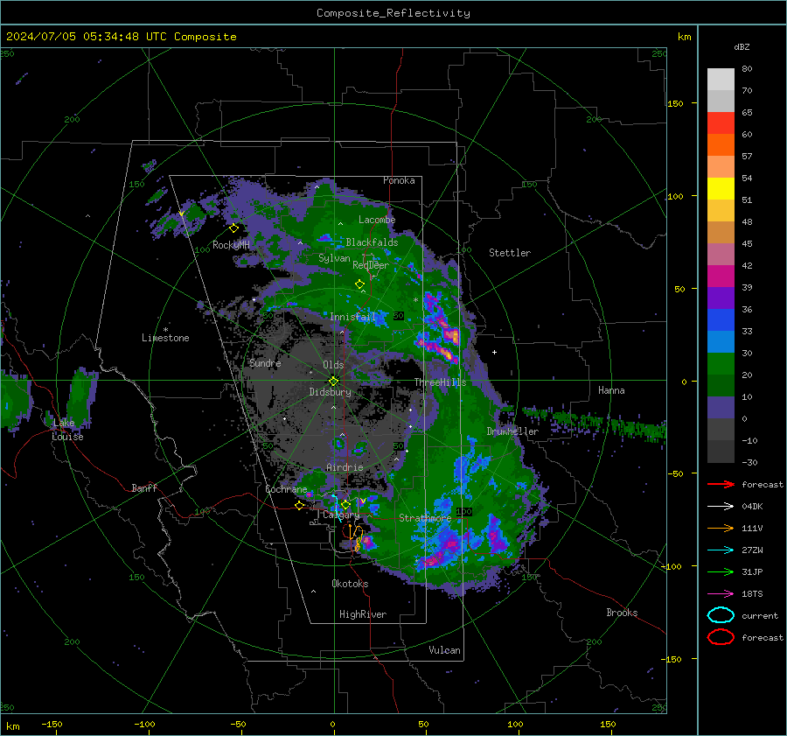787x736 pixels.
Task: Click the orange 111V arrow icon
Action: point(721,528)
